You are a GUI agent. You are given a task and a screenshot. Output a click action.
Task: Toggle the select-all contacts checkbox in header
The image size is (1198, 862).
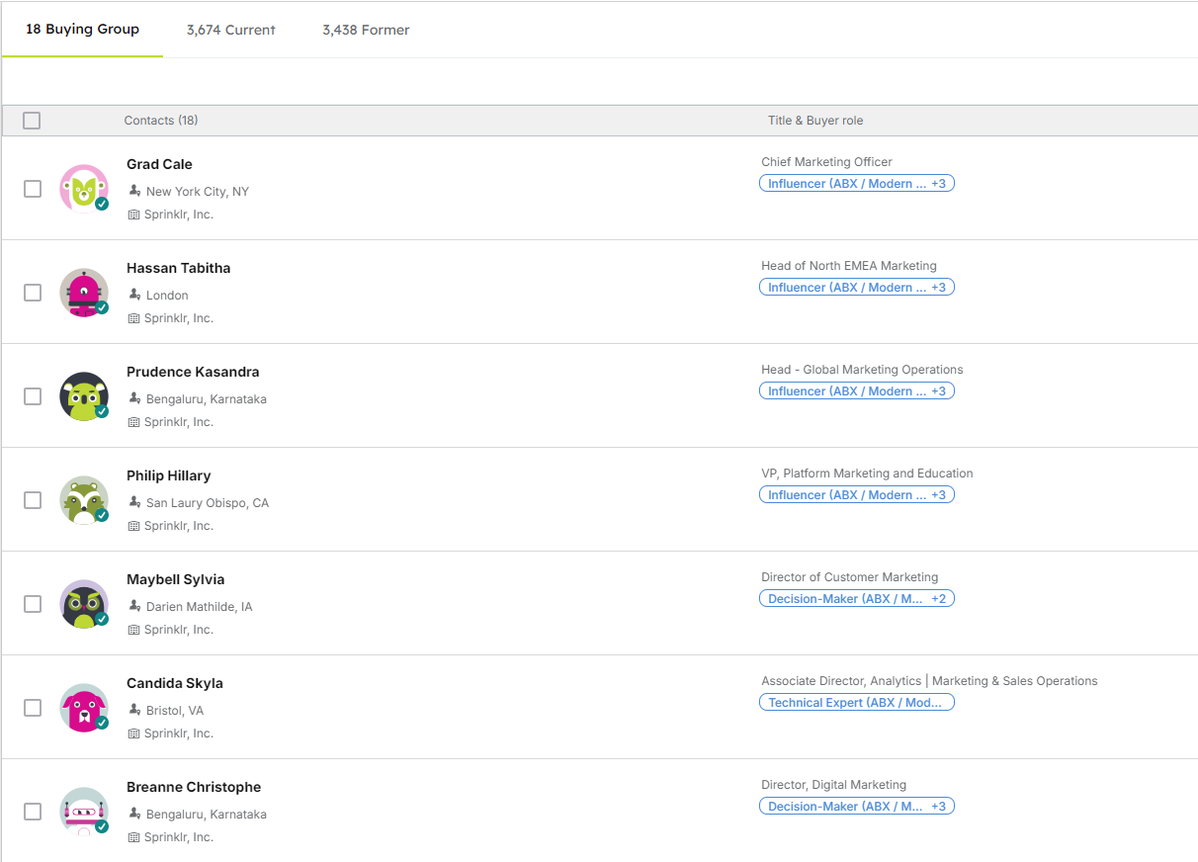pyautogui.click(x=32, y=121)
